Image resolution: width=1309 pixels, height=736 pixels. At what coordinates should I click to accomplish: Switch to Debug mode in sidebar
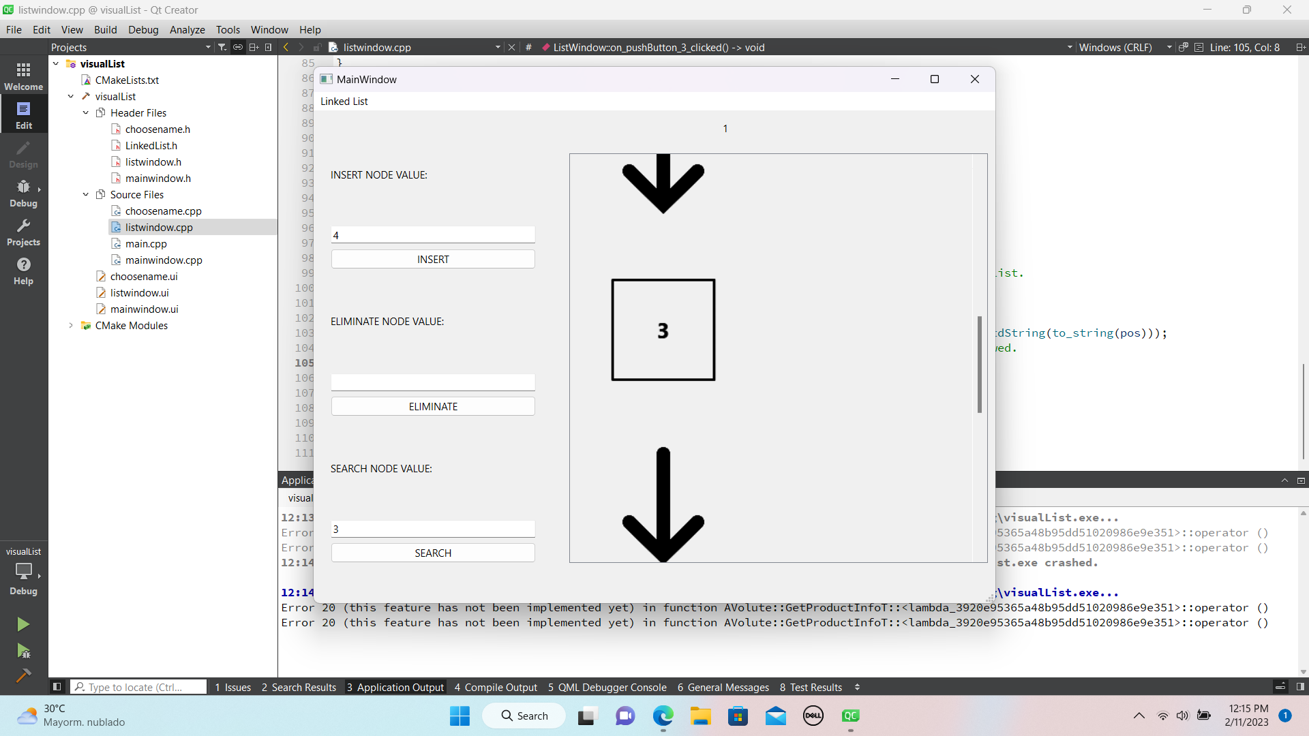23,193
